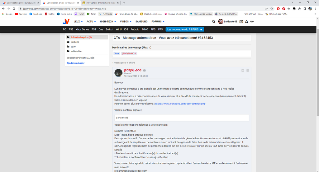Expand the HIGH-TECH dropdown menu
Viewport: 319px width, 172px height.
point(108,21)
